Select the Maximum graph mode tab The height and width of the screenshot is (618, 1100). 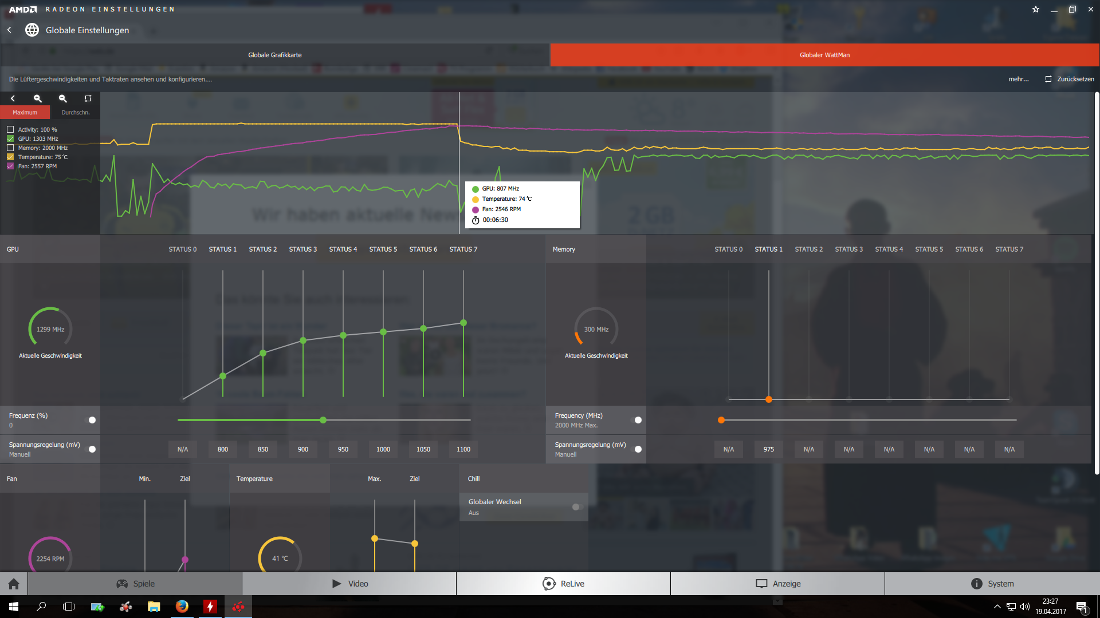click(x=25, y=112)
